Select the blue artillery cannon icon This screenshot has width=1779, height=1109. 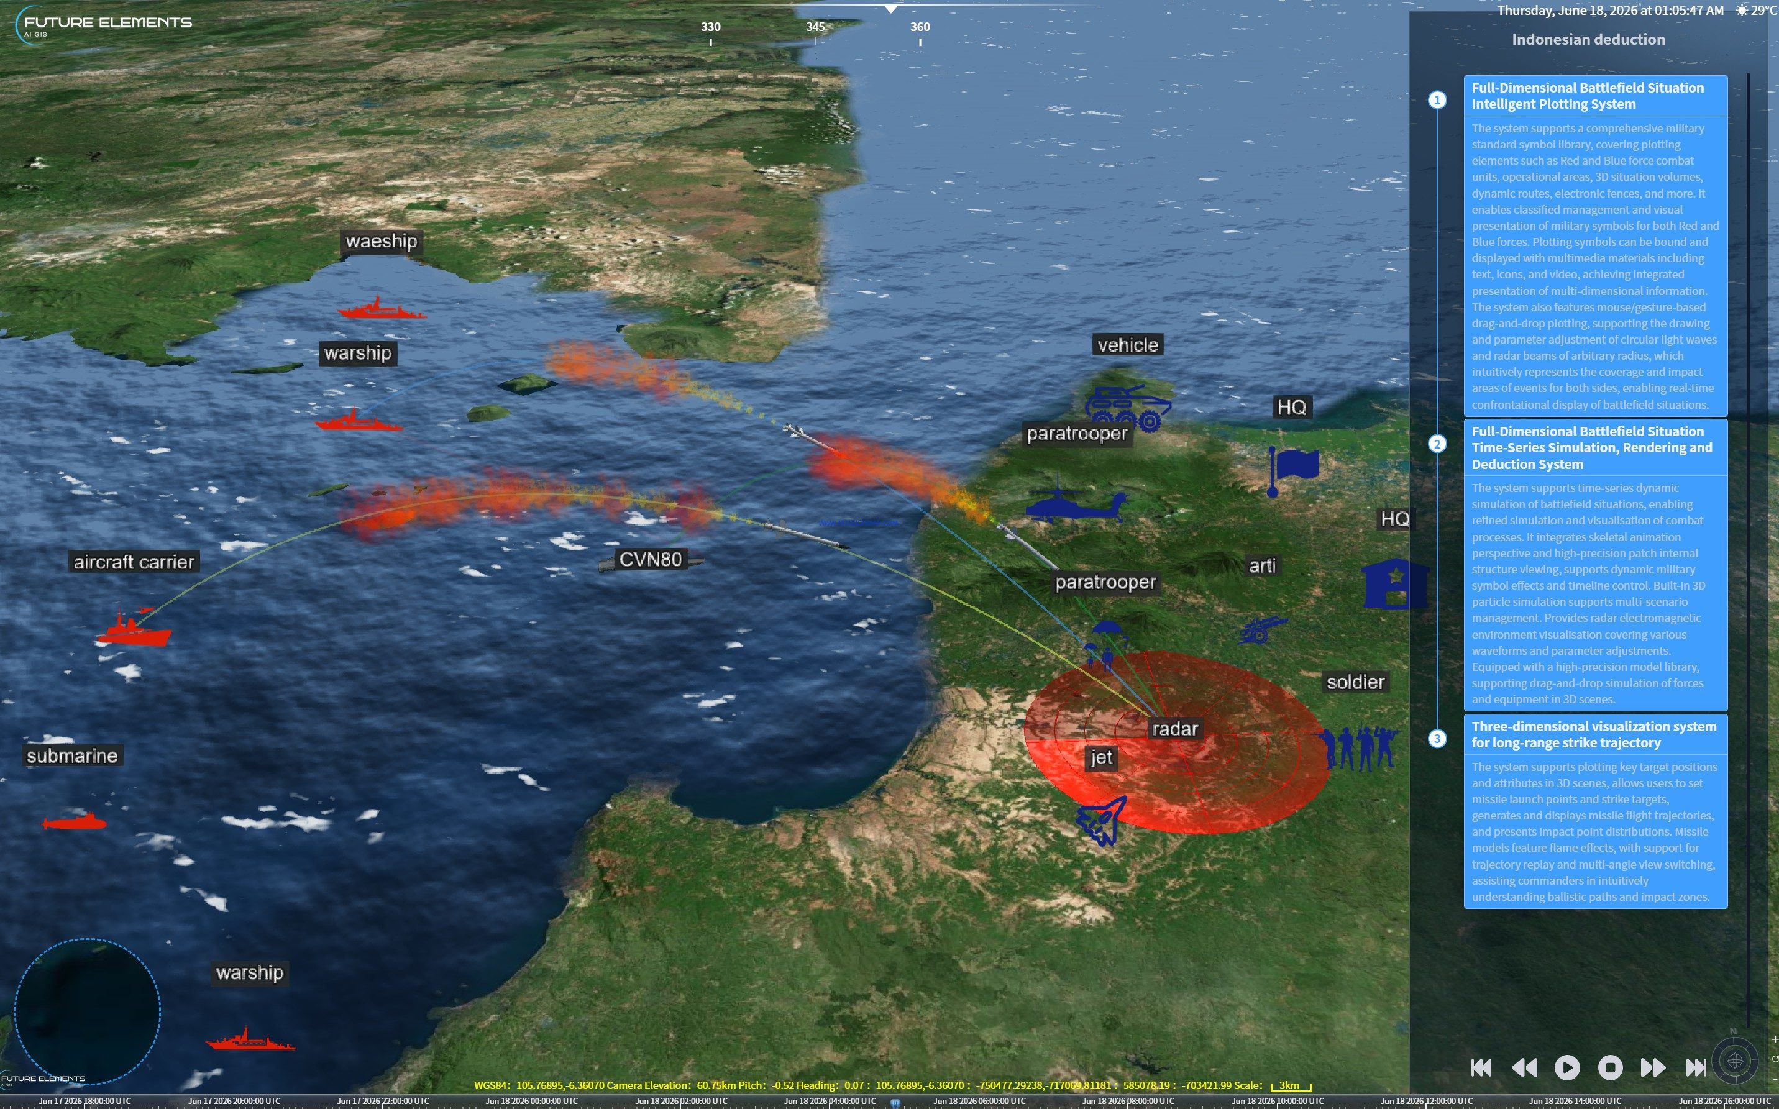coord(1263,629)
